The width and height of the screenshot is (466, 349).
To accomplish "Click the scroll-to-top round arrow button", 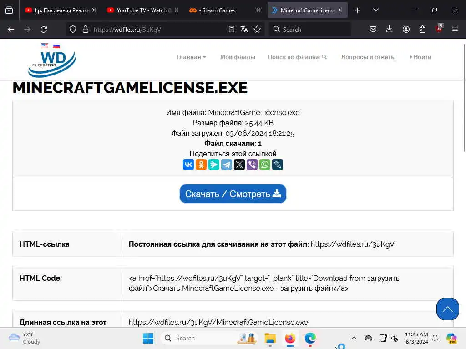I will pyautogui.click(x=448, y=309).
